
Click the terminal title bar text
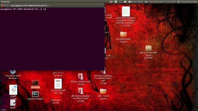click(x=30, y=6)
